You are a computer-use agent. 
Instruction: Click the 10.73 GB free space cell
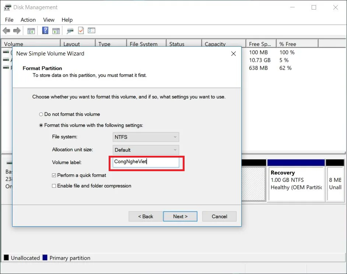(260, 60)
